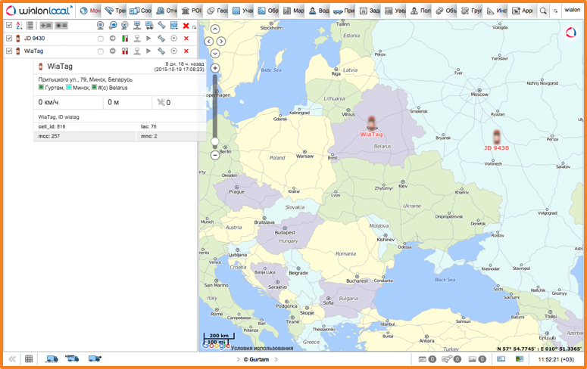Open the header extra actions dropdown icon
This screenshot has width=587, height=369.
coord(173,26)
